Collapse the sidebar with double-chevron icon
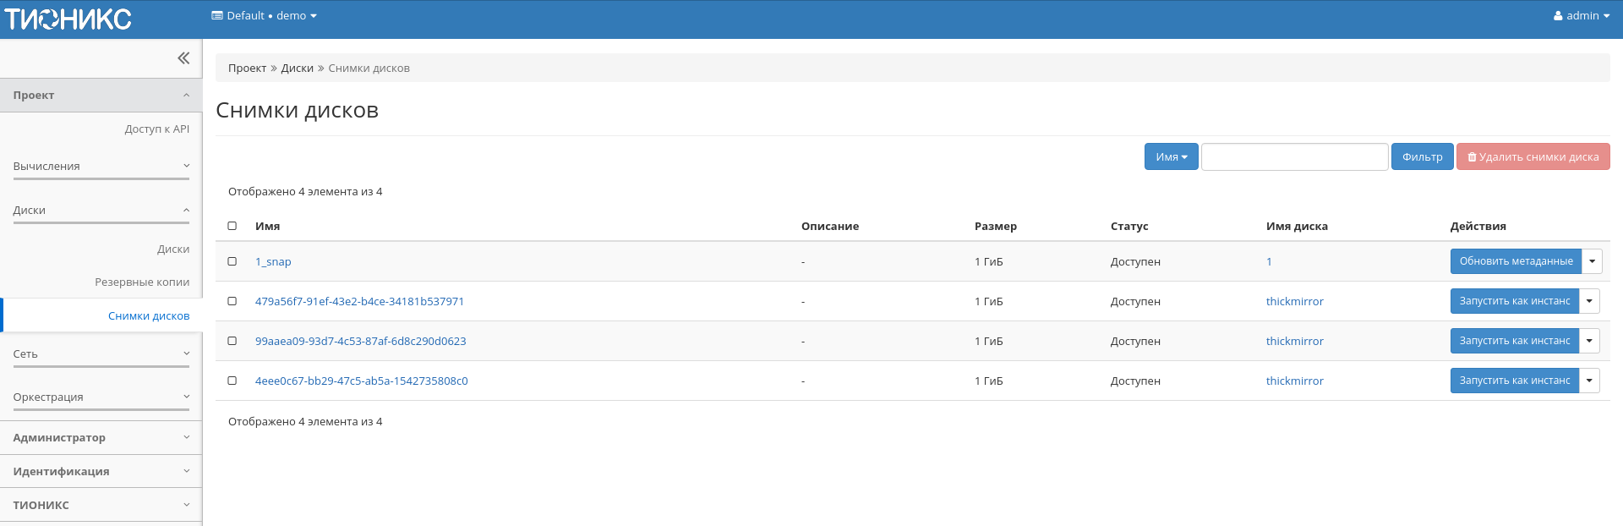Viewport: 1623px width, 526px height. 183,58
